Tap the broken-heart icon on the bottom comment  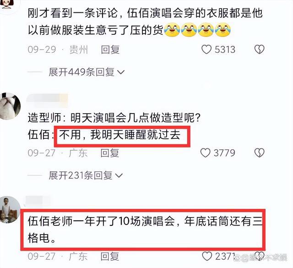pos(260,256)
